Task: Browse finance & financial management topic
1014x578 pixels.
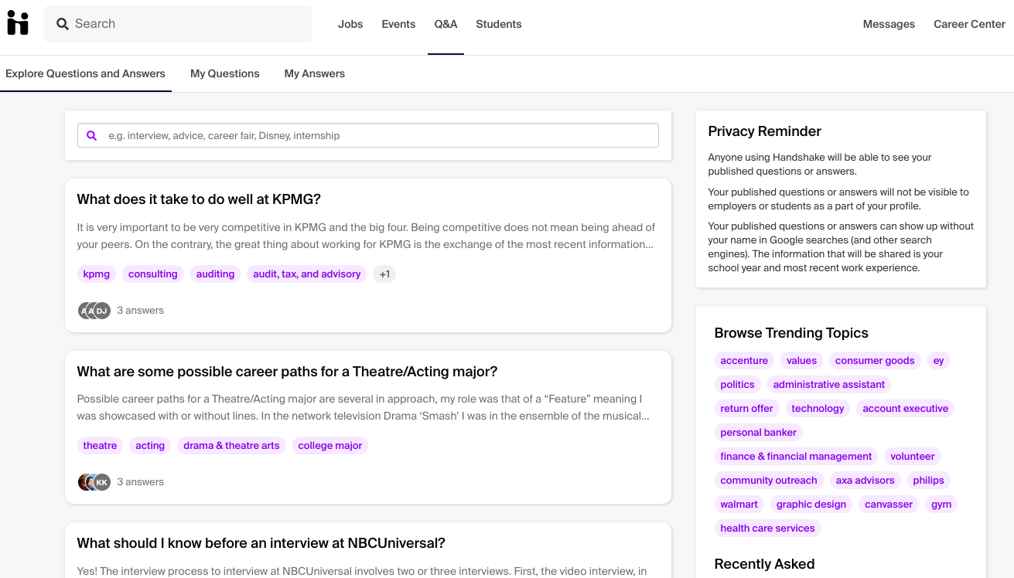Action: [796, 456]
